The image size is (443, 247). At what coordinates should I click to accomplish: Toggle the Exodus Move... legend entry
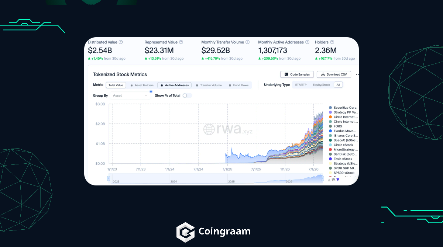coord(343,131)
